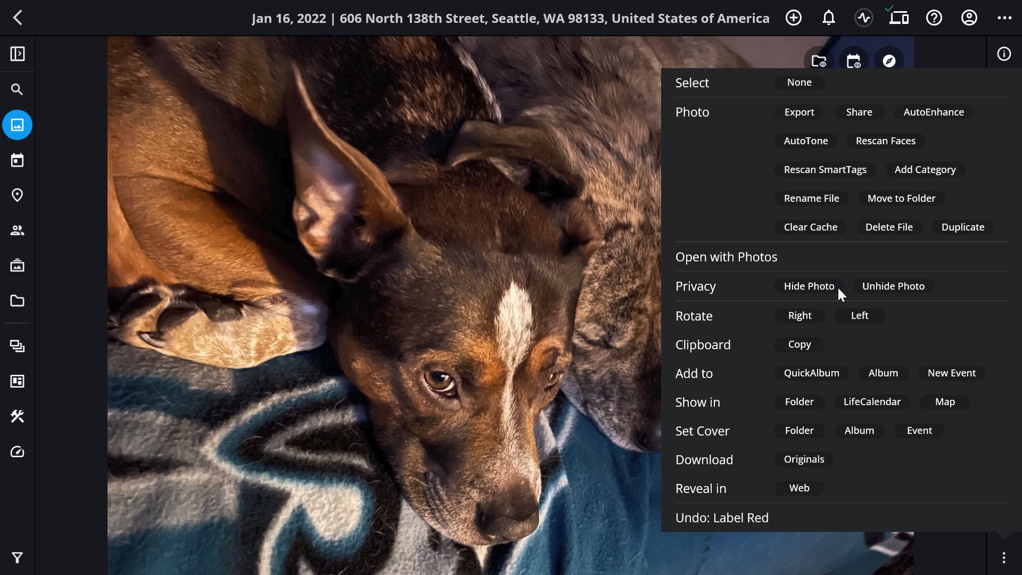Open Search in the sidebar

pos(18,89)
